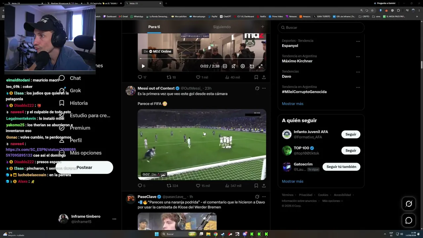423x238 pixels.
Task: Reply to the MDZ Online post
Action: click(142, 77)
